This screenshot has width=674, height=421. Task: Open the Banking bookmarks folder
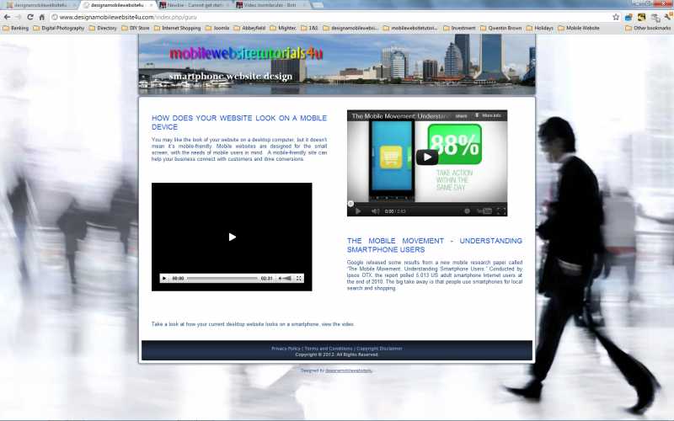pyautogui.click(x=15, y=28)
